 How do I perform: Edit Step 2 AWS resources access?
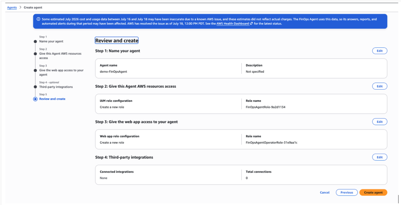coord(379,86)
